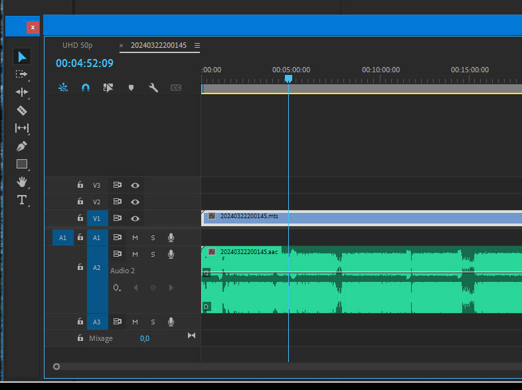
Task: Enable voice-over record on A2
Action: click(x=171, y=254)
